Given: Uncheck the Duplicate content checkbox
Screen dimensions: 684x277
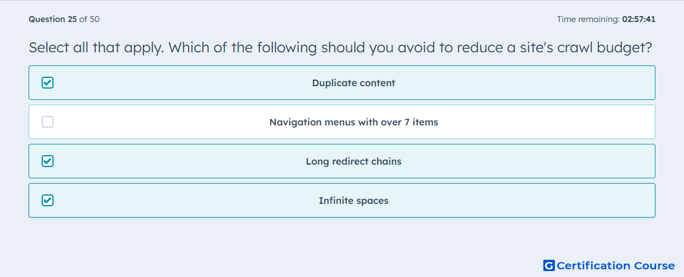Looking at the screenshot, I should coord(48,83).
